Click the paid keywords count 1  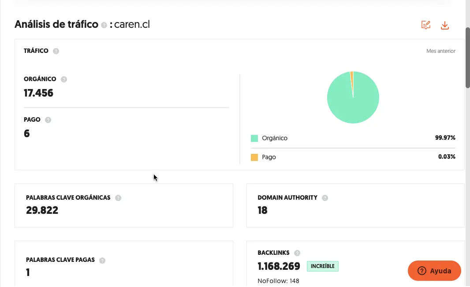[28, 272]
